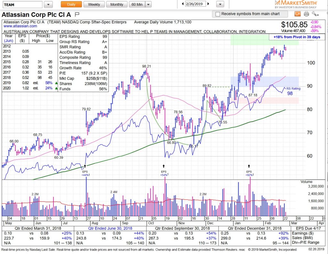The image size is (328, 254).
Task: Click the orange pop-out chart icon
Action: [298, 14]
